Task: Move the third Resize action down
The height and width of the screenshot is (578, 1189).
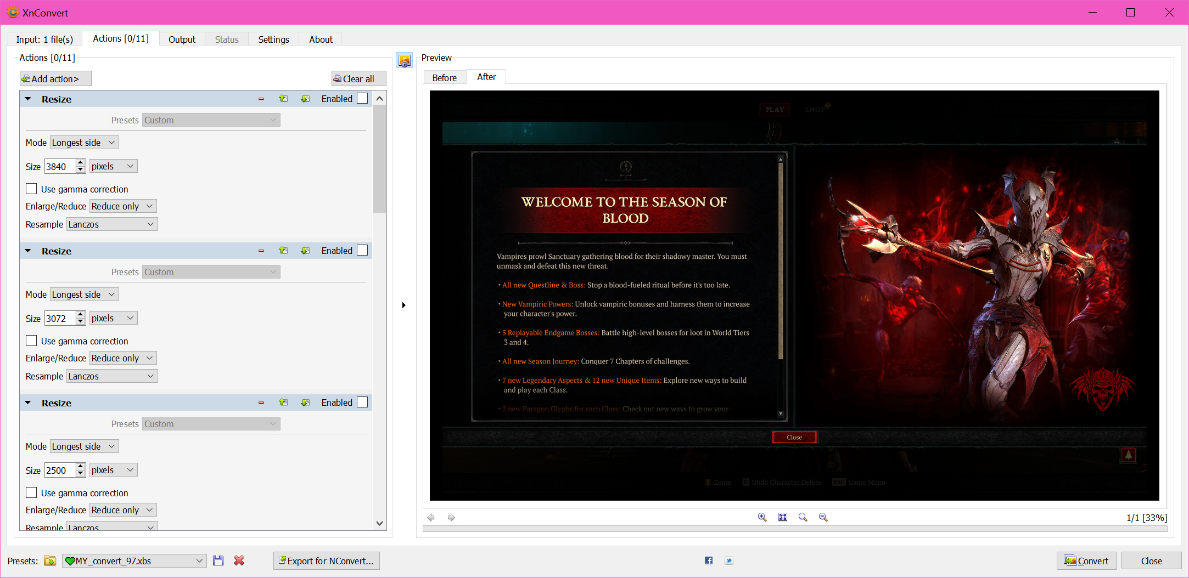Action: pyautogui.click(x=305, y=403)
